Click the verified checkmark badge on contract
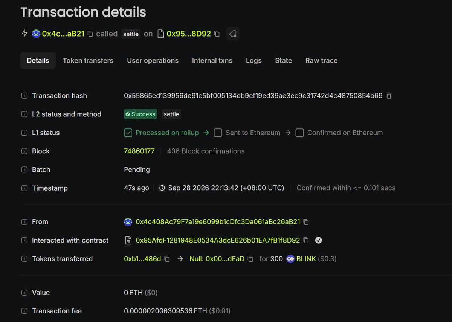The image size is (452, 322). pyautogui.click(x=319, y=240)
